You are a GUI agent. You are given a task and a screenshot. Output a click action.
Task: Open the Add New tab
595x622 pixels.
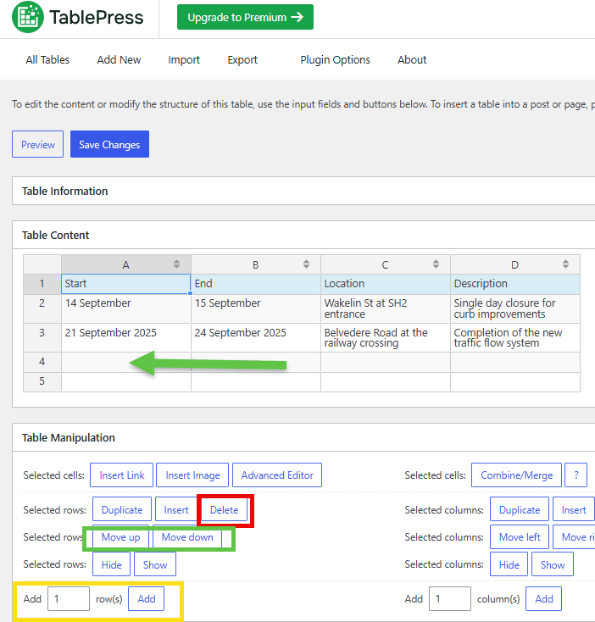[x=119, y=60]
